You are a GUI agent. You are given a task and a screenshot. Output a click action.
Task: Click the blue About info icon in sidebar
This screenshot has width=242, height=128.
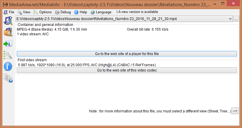coord(8,66)
